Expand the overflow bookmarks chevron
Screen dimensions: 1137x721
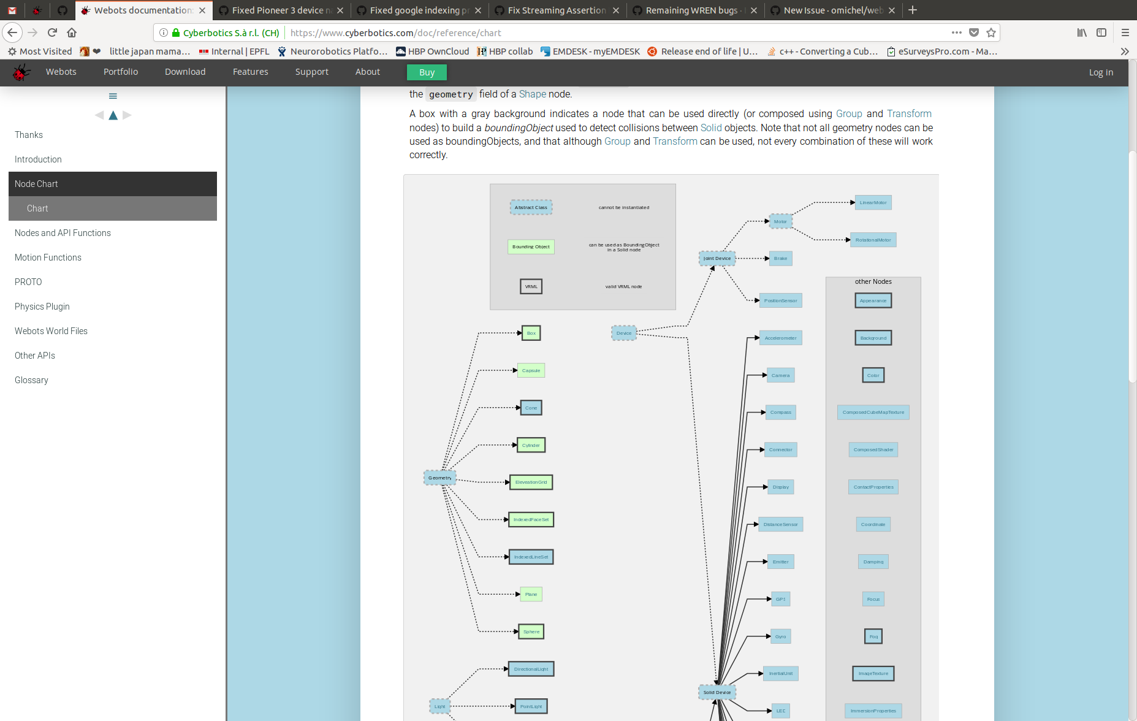pos(1125,51)
